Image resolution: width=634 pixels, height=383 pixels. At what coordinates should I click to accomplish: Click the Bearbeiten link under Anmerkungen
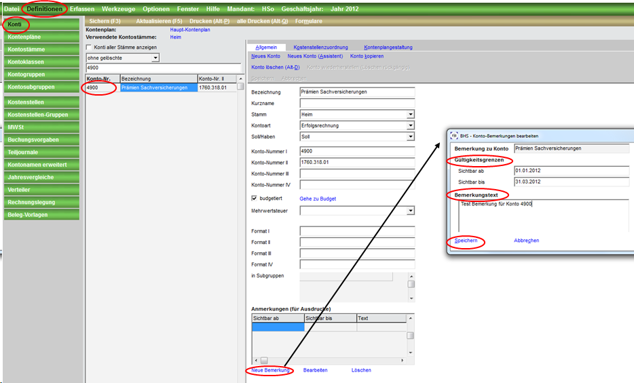[316, 370]
